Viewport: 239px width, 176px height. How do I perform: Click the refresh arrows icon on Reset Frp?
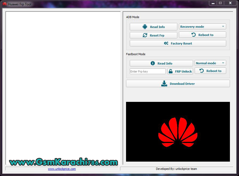[x=145, y=35]
